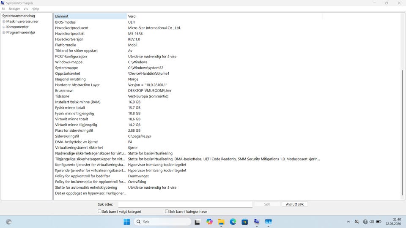Click the value '15,7 GB'
406x228 pixels.
[x=134, y=108]
